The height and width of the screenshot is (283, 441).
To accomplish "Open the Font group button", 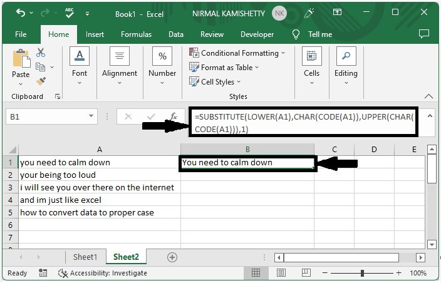I will point(80,66).
